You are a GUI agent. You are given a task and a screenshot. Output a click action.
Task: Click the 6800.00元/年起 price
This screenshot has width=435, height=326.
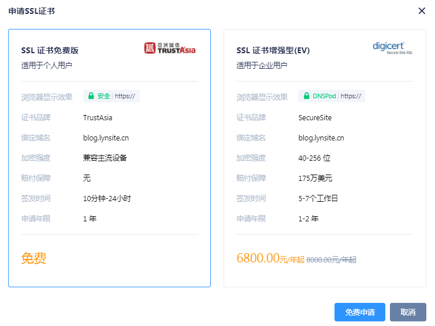tap(270, 258)
